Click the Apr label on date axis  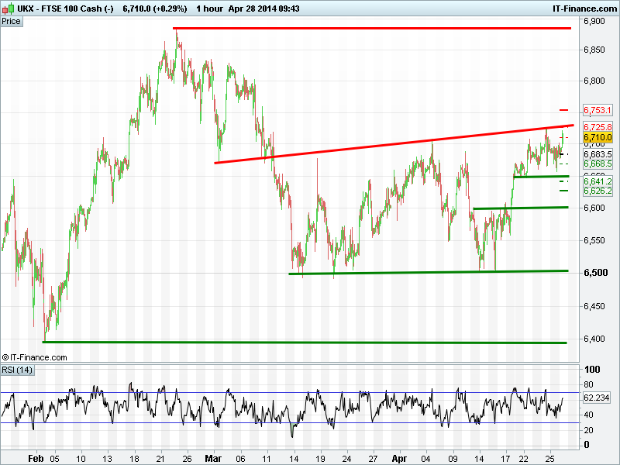[x=399, y=459]
